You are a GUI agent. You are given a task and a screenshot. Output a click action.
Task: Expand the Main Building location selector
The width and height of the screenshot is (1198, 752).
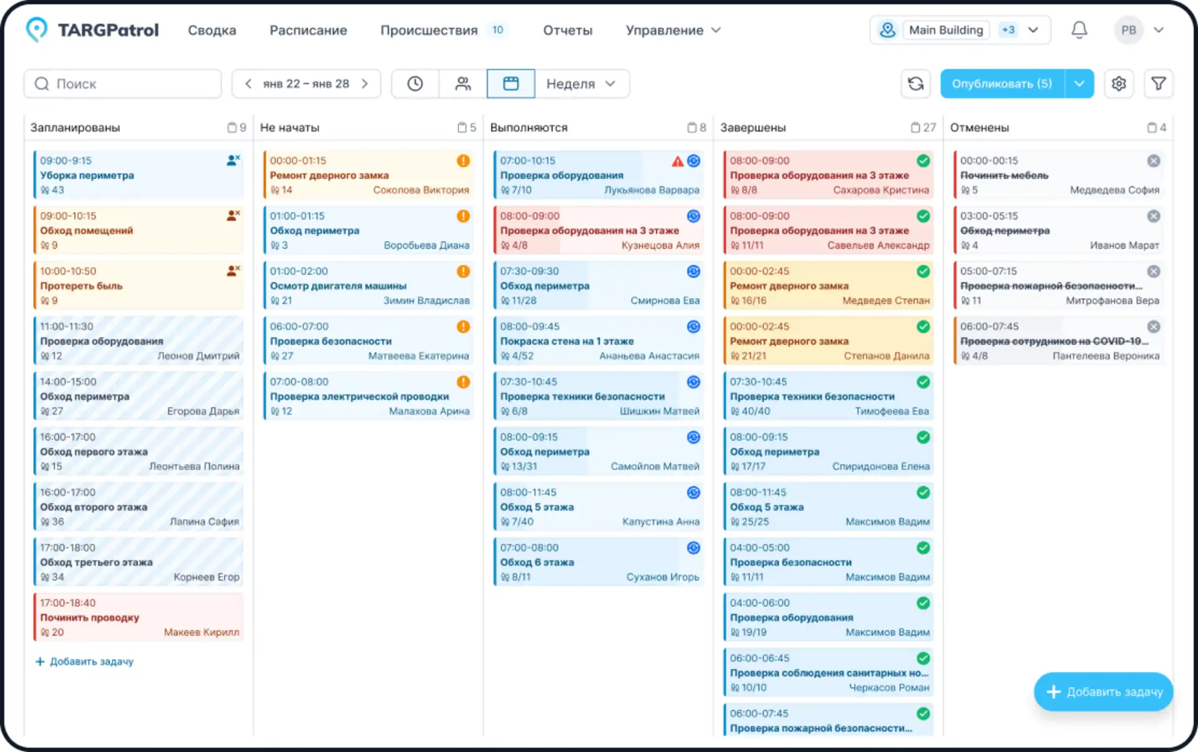(1033, 30)
